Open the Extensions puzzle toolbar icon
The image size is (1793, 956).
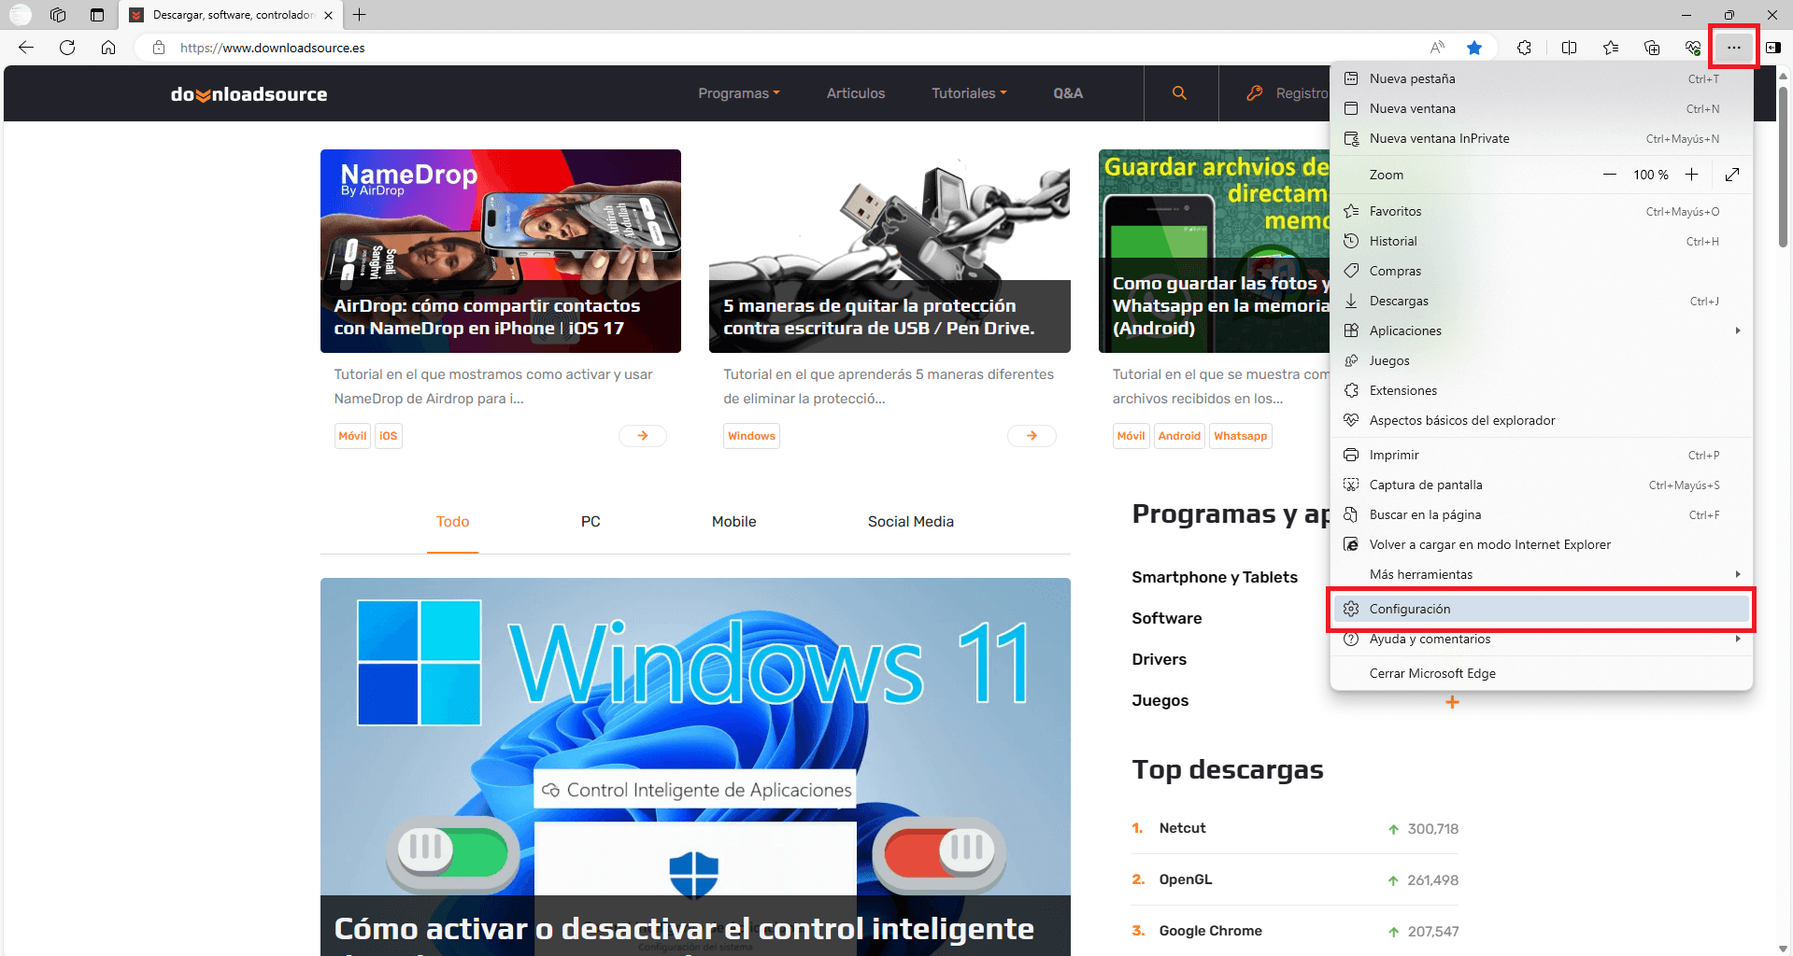[x=1525, y=48]
